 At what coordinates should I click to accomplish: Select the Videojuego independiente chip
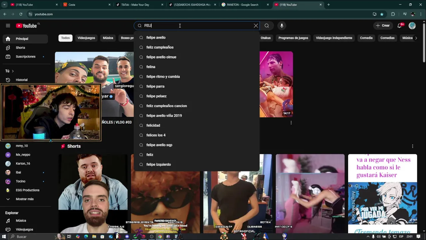point(334,38)
